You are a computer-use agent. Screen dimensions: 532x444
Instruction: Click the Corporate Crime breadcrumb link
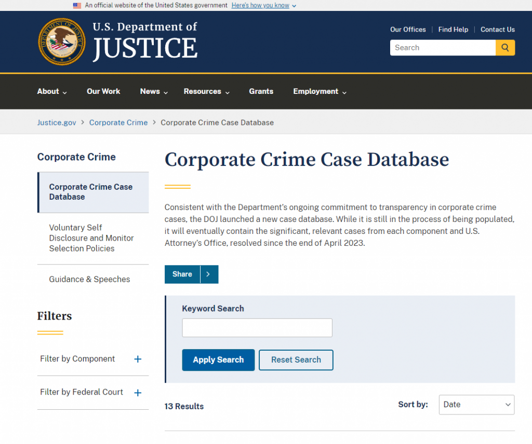tap(118, 122)
